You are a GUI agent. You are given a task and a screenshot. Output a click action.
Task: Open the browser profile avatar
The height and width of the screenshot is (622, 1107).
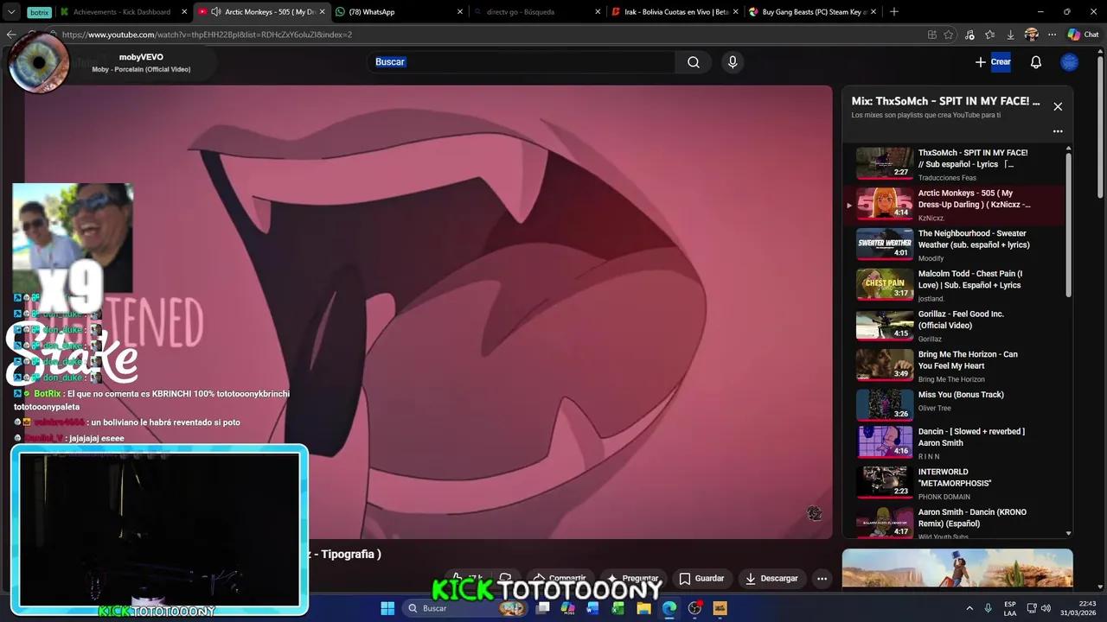pyautogui.click(x=1031, y=35)
